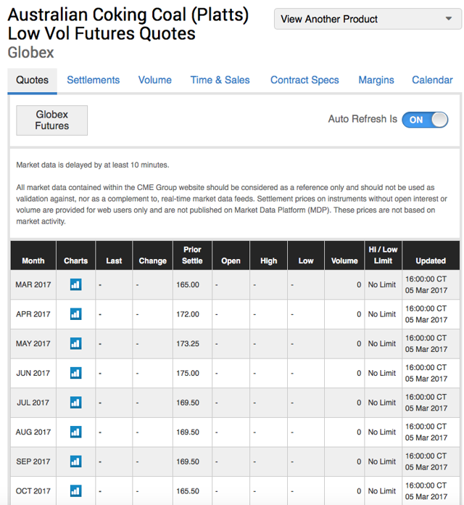The image size is (464, 505).
Task: Click the Month column header
Action: [x=33, y=255]
